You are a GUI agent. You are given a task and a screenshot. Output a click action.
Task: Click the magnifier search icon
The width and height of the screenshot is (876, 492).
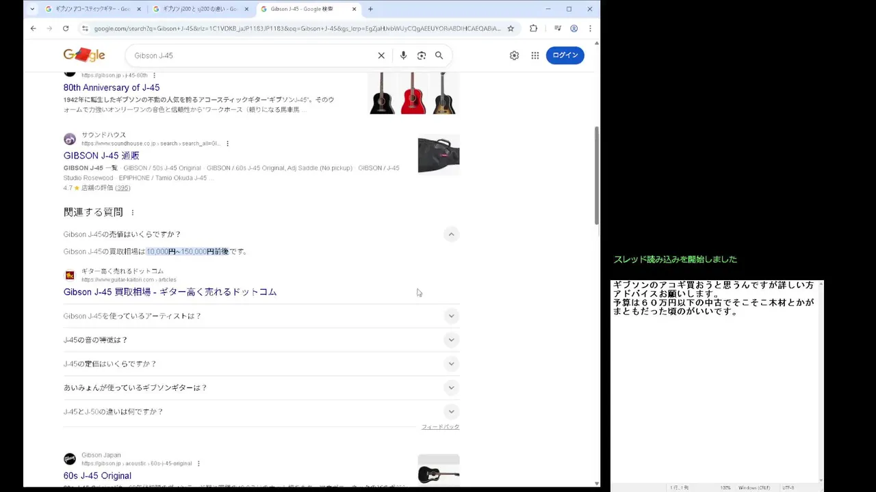click(439, 55)
